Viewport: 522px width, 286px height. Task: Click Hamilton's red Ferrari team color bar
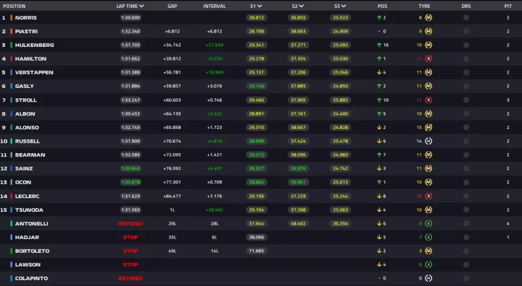coord(11,59)
